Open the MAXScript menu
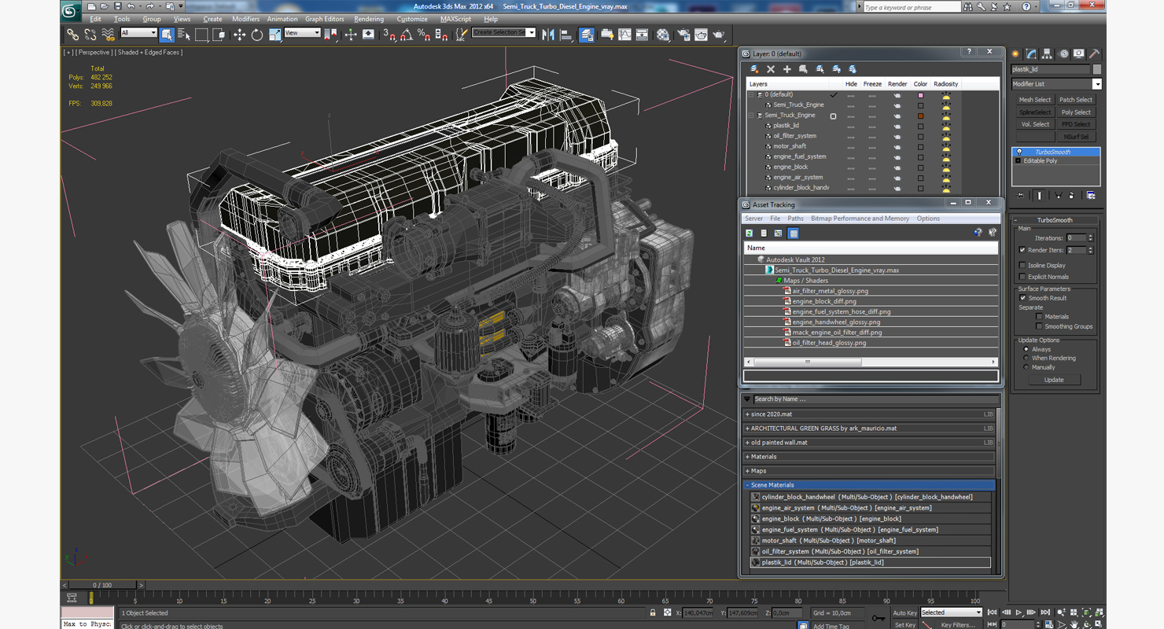Screen dimensions: 1164x629 click(455, 19)
